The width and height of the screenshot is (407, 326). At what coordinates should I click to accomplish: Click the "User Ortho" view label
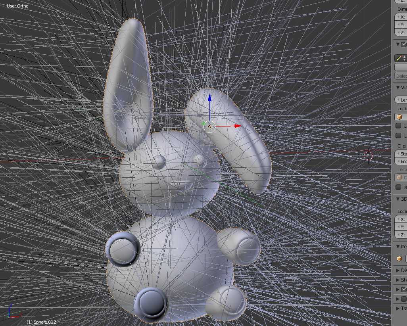[x=17, y=6]
